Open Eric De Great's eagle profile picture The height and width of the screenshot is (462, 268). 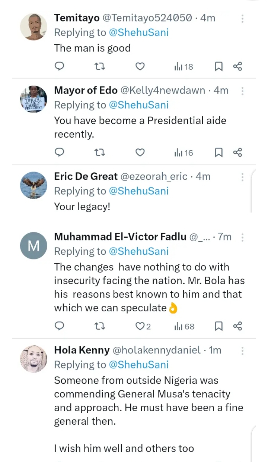pyautogui.click(x=33, y=185)
